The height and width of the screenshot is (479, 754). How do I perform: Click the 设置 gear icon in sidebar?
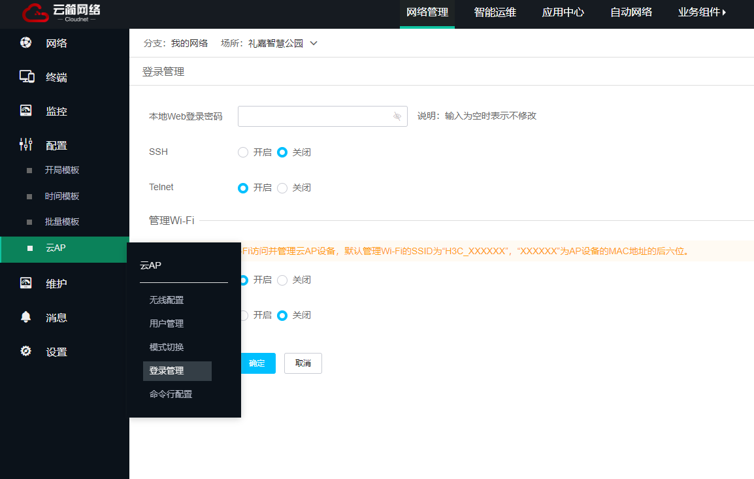(x=26, y=351)
